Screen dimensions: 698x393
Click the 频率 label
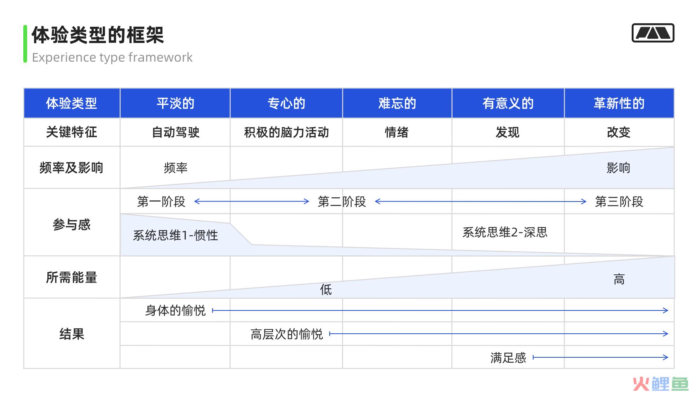point(176,168)
